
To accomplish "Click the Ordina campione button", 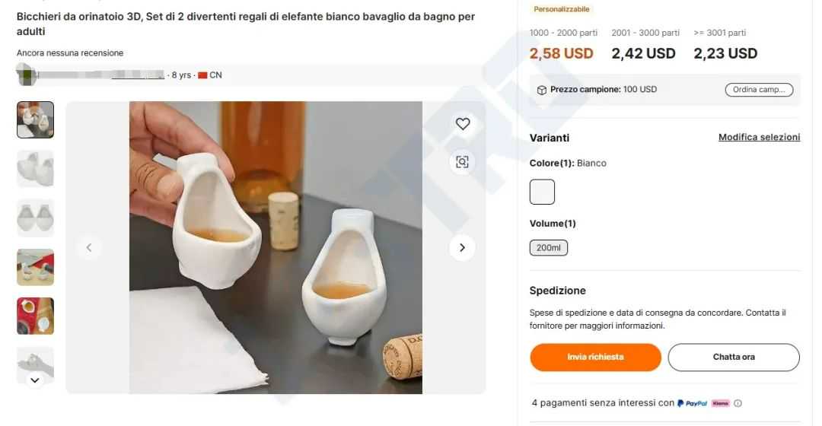I will click(x=758, y=90).
